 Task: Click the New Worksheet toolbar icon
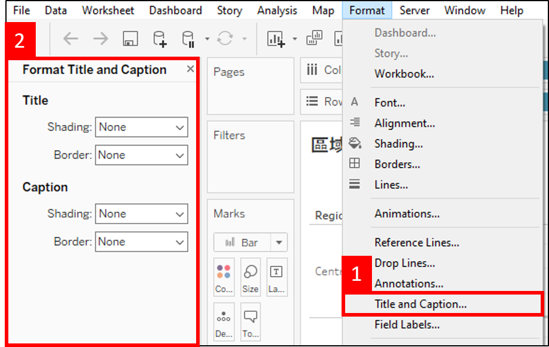(275, 39)
